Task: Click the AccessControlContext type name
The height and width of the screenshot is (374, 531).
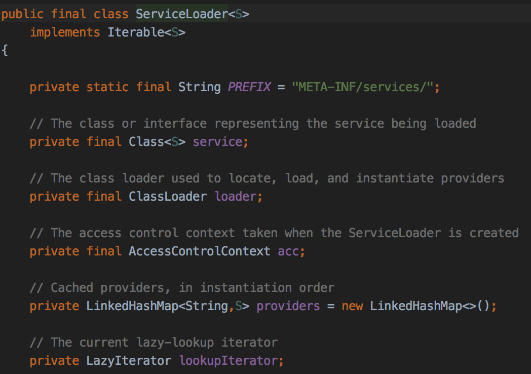Action: click(200, 251)
